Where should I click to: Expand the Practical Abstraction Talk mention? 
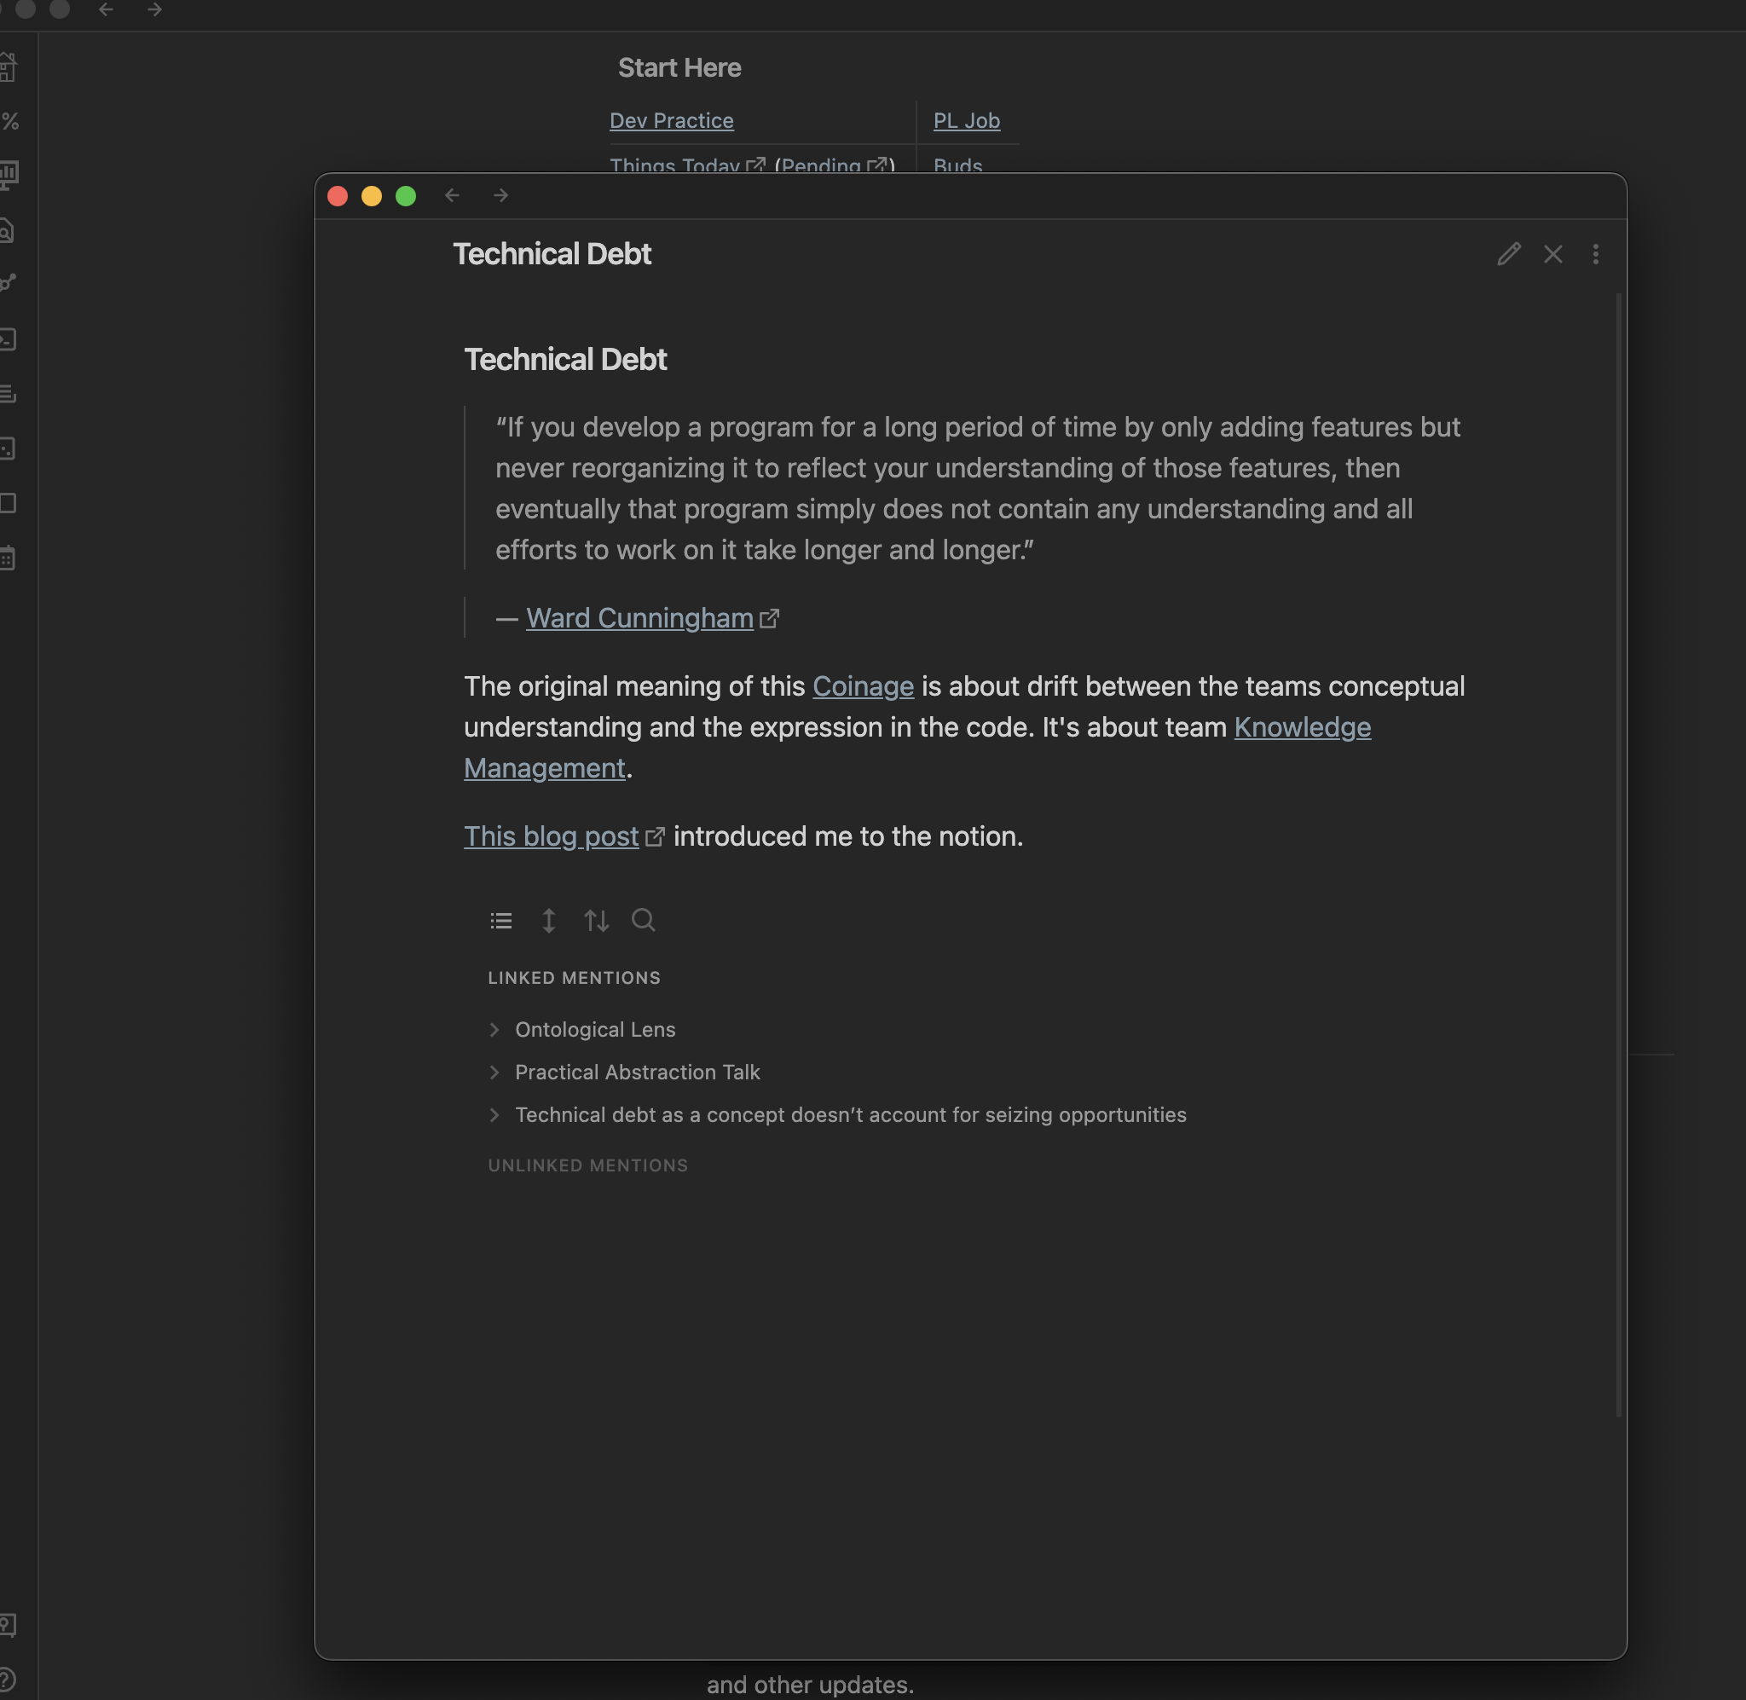pyautogui.click(x=494, y=1073)
